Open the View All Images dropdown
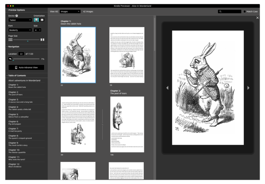Viewport: 265px width, 184px height. pos(70,11)
